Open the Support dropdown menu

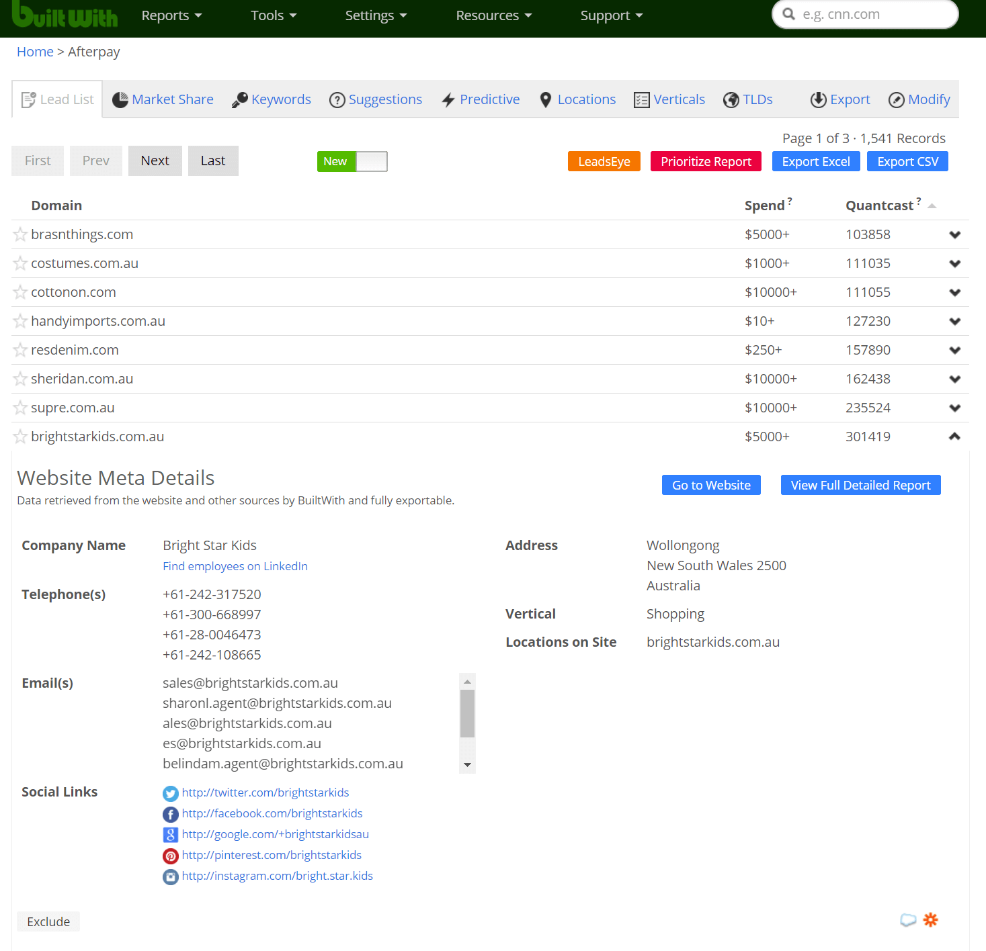tap(612, 15)
